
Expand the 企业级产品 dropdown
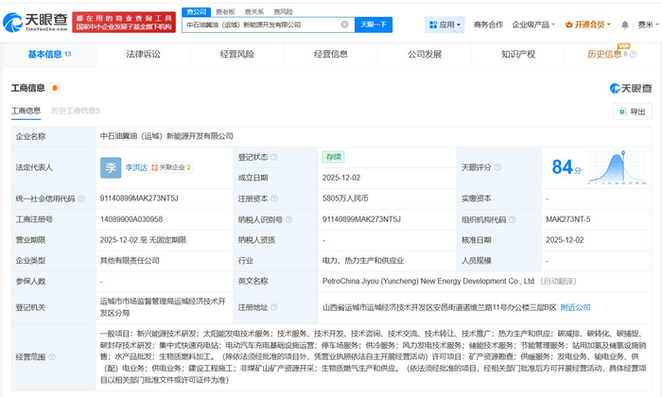pos(533,25)
